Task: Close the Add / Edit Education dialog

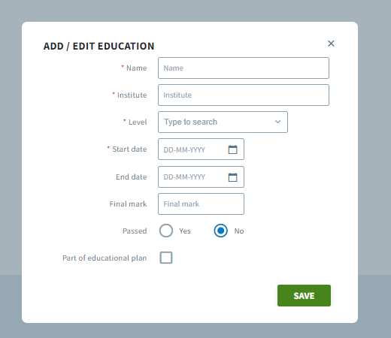Action: coord(331,44)
